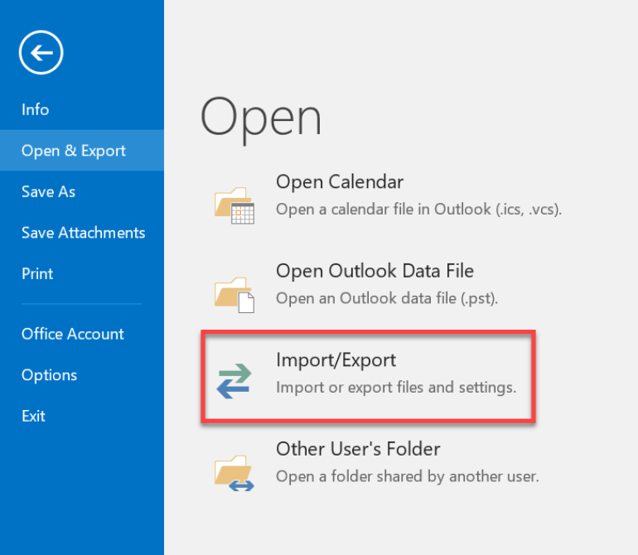The image size is (638, 555).
Task: Open Outlook Options
Action: pos(82,375)
